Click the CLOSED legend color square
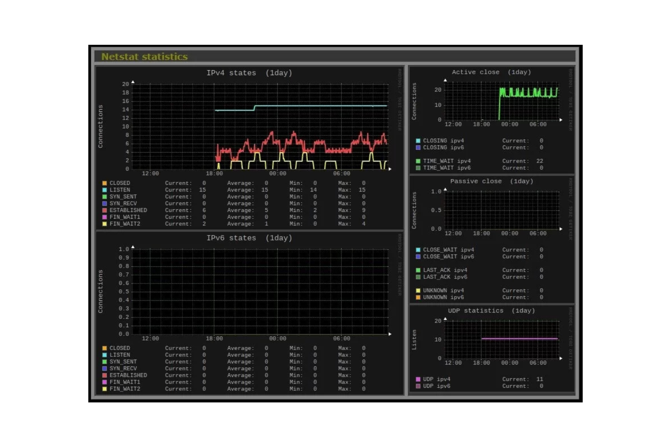Screen dimensions: 671x447 105,183
